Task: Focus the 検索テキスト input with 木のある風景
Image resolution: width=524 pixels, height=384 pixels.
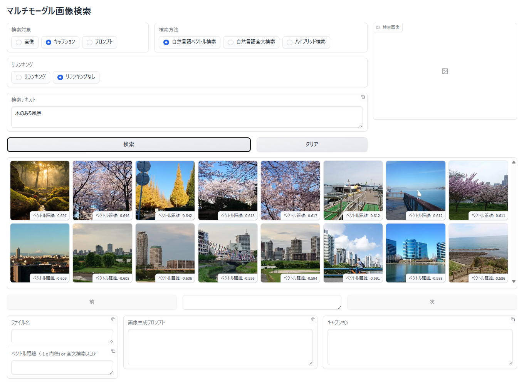Action: pos(187,117)
